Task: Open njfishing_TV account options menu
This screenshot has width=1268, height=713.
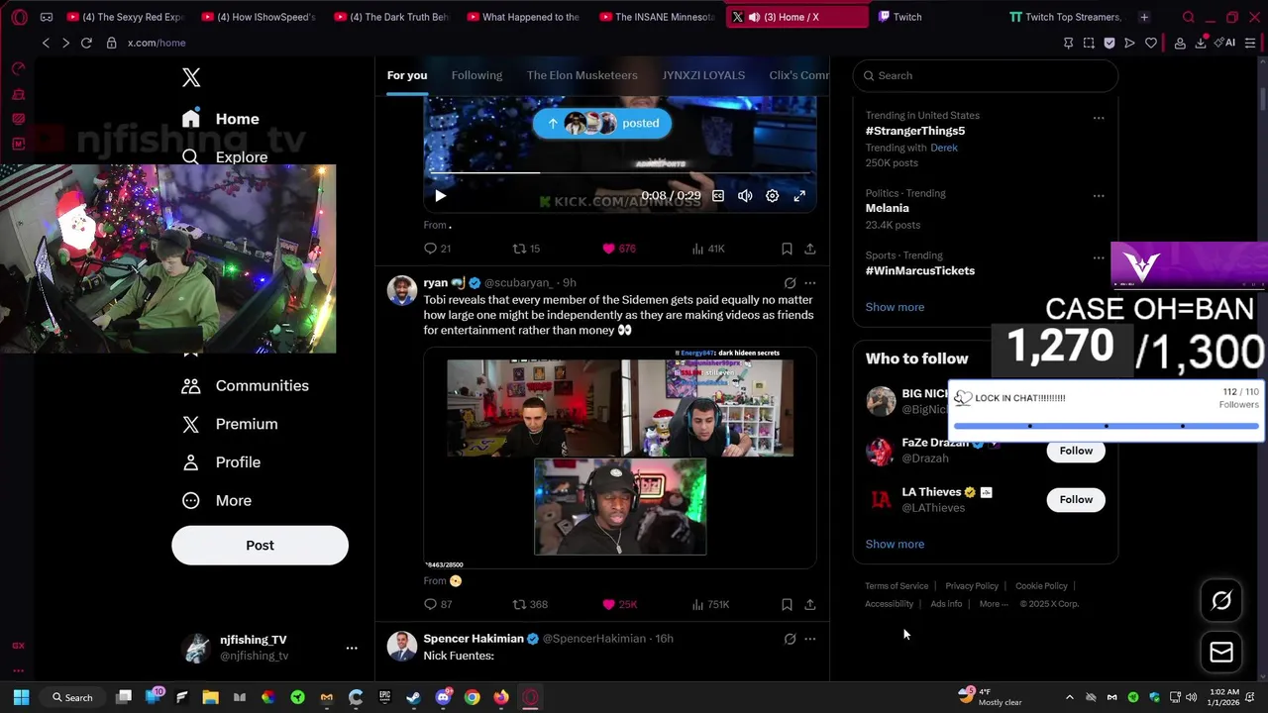Action: tap(352, 648)
